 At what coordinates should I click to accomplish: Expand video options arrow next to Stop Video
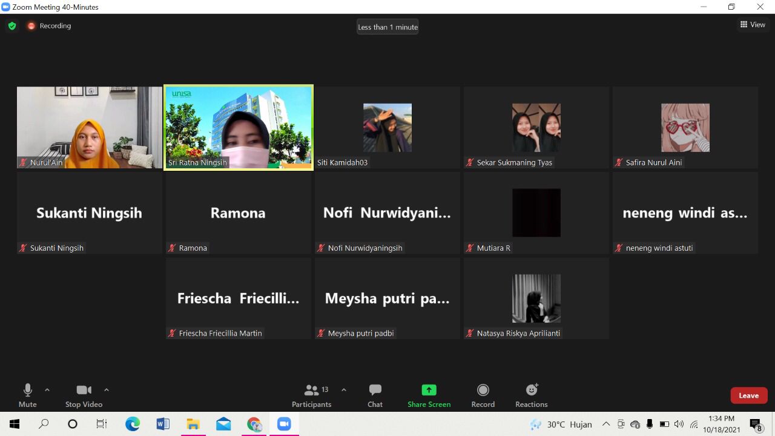107,390
